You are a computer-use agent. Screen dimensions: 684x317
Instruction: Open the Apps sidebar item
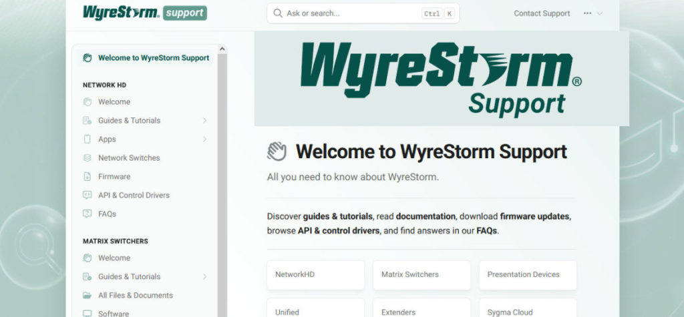pyautogui.click(x=107, y=139)
